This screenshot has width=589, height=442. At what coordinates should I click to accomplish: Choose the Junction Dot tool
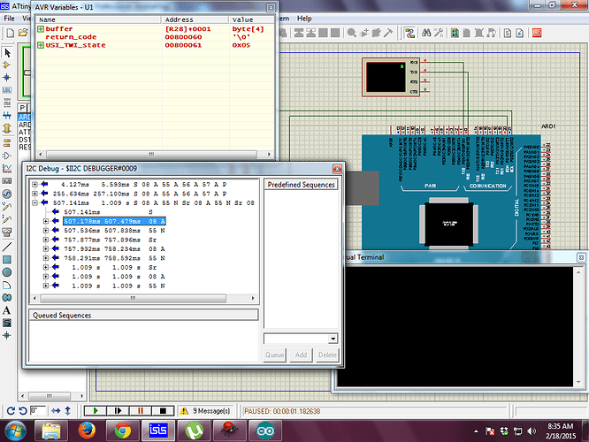click(x=7, y=78)
